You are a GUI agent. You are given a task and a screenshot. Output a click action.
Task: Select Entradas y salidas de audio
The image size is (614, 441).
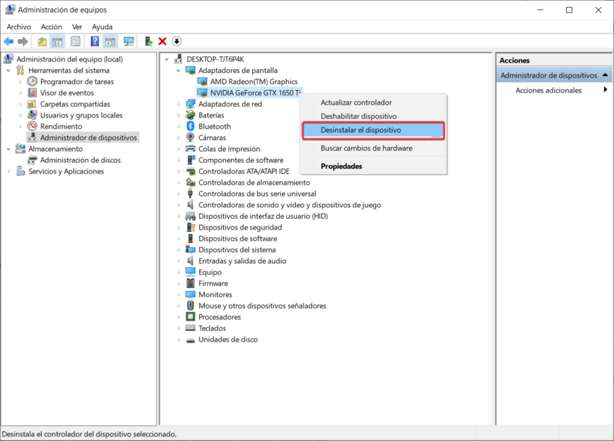tap(242, 260)
